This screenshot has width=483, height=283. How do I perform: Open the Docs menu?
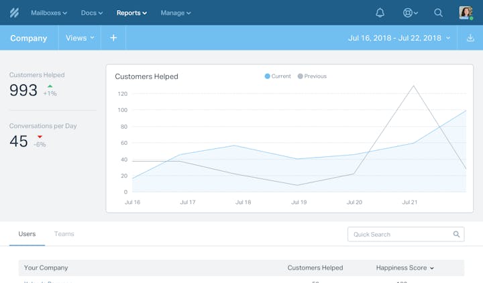[x=92, y=13]
